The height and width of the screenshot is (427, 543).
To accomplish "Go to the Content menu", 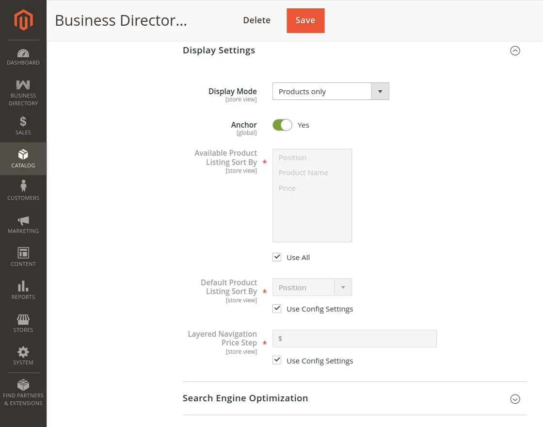I will tap(23, 257).
